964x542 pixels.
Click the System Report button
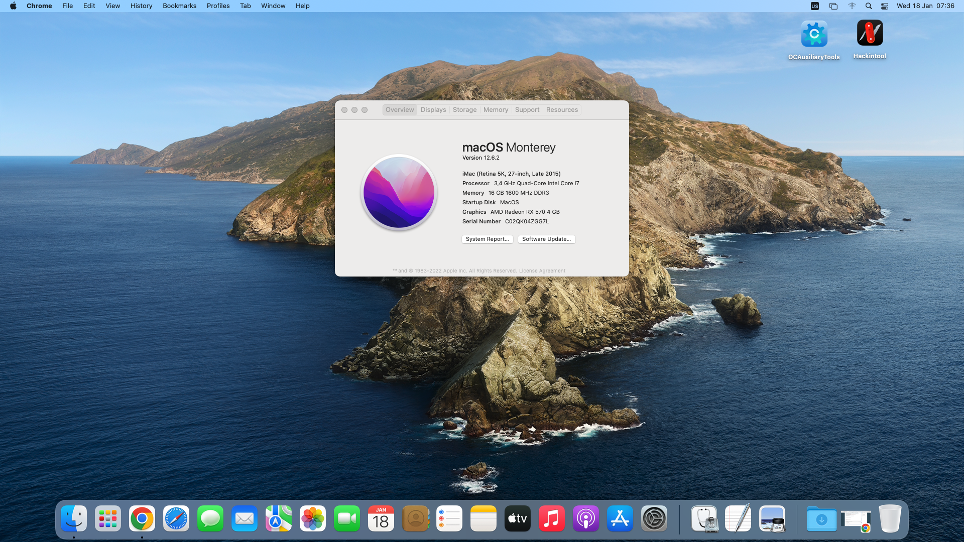pyautogui.click(x=487, y=239)
